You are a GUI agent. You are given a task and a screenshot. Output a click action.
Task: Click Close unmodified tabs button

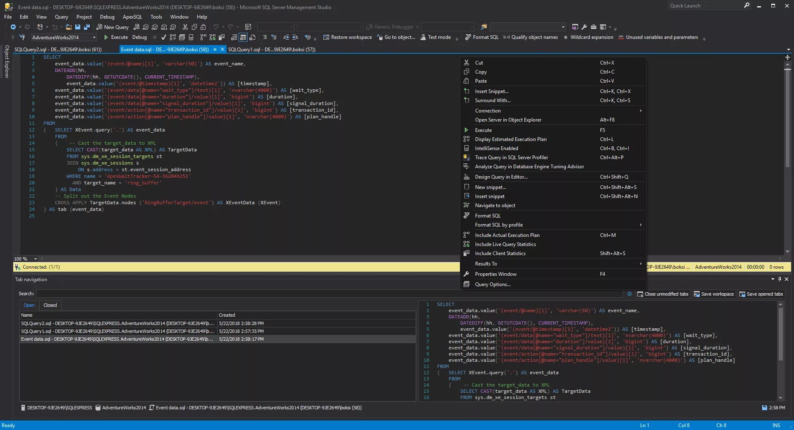coord(663,294)
